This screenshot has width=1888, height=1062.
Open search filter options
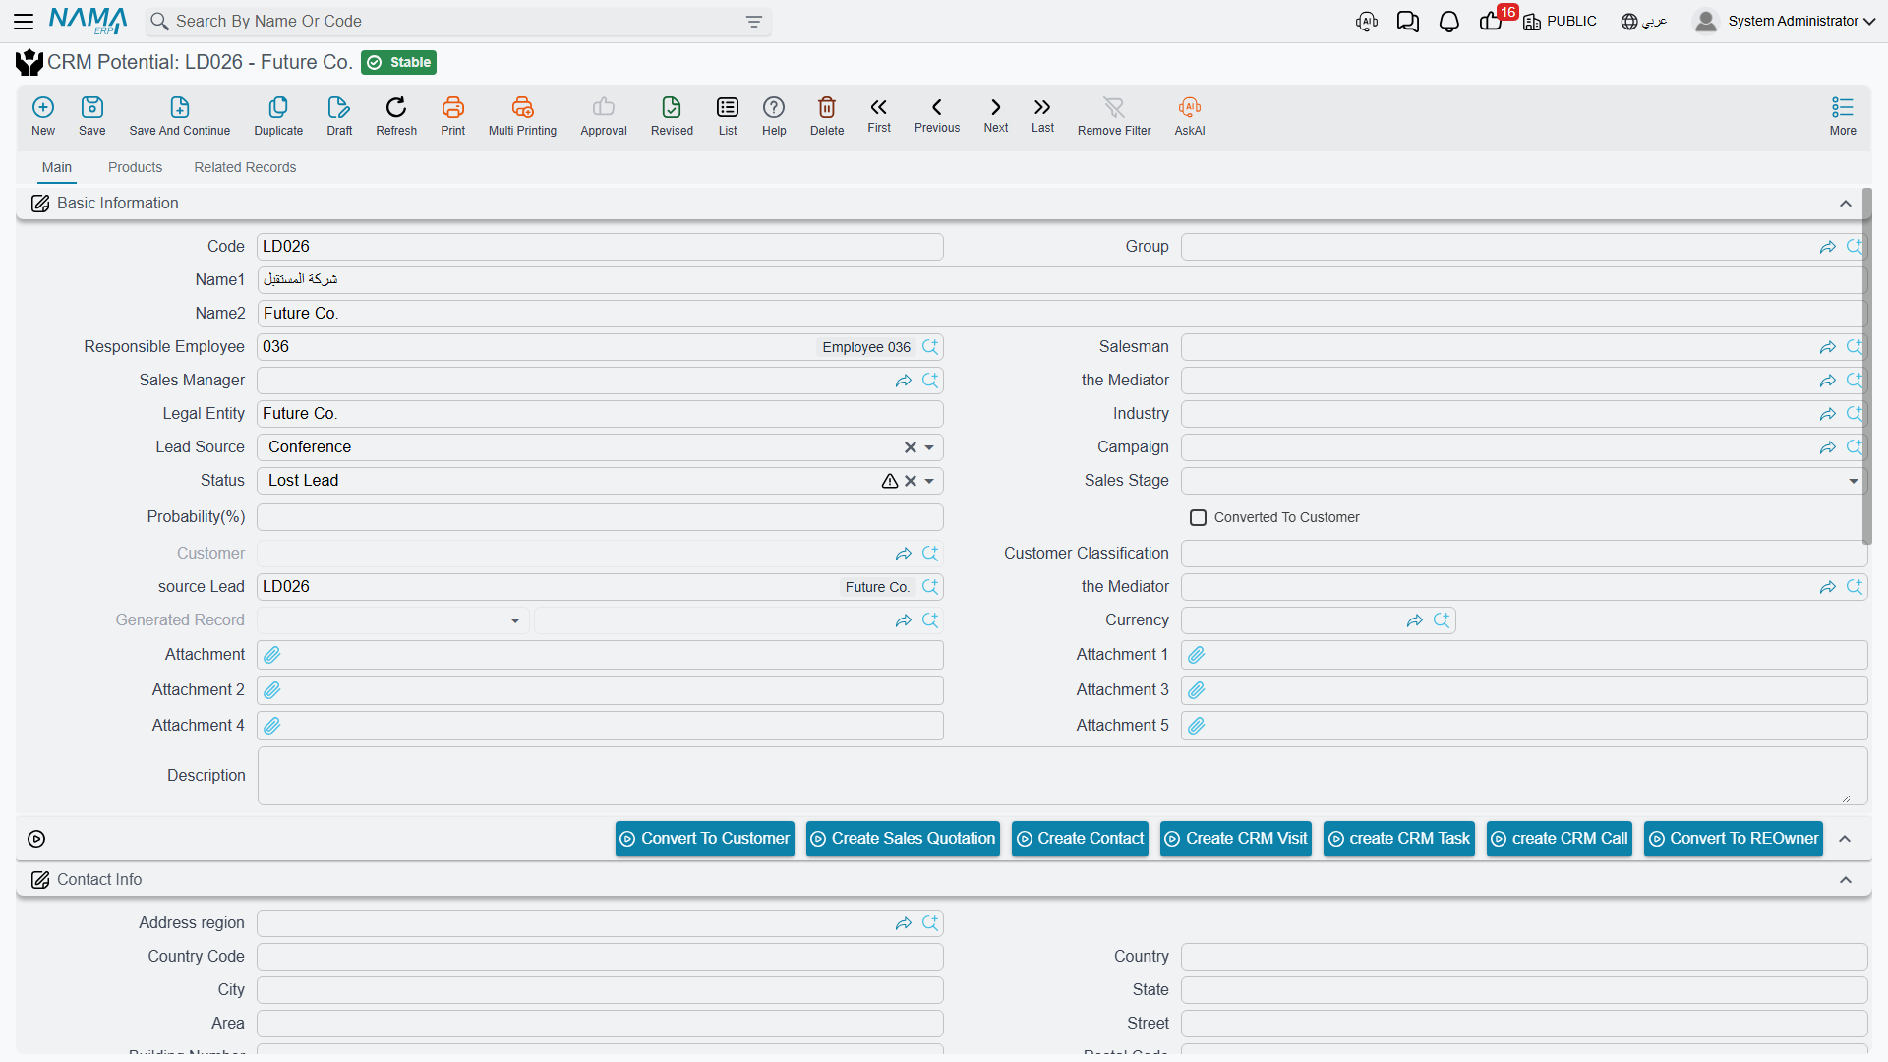pos(754,22)
